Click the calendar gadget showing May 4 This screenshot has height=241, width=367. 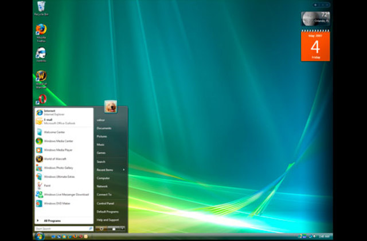315,45
